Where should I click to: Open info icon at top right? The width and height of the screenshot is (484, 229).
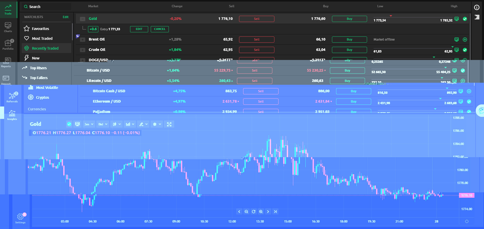[x=477, y=7]
